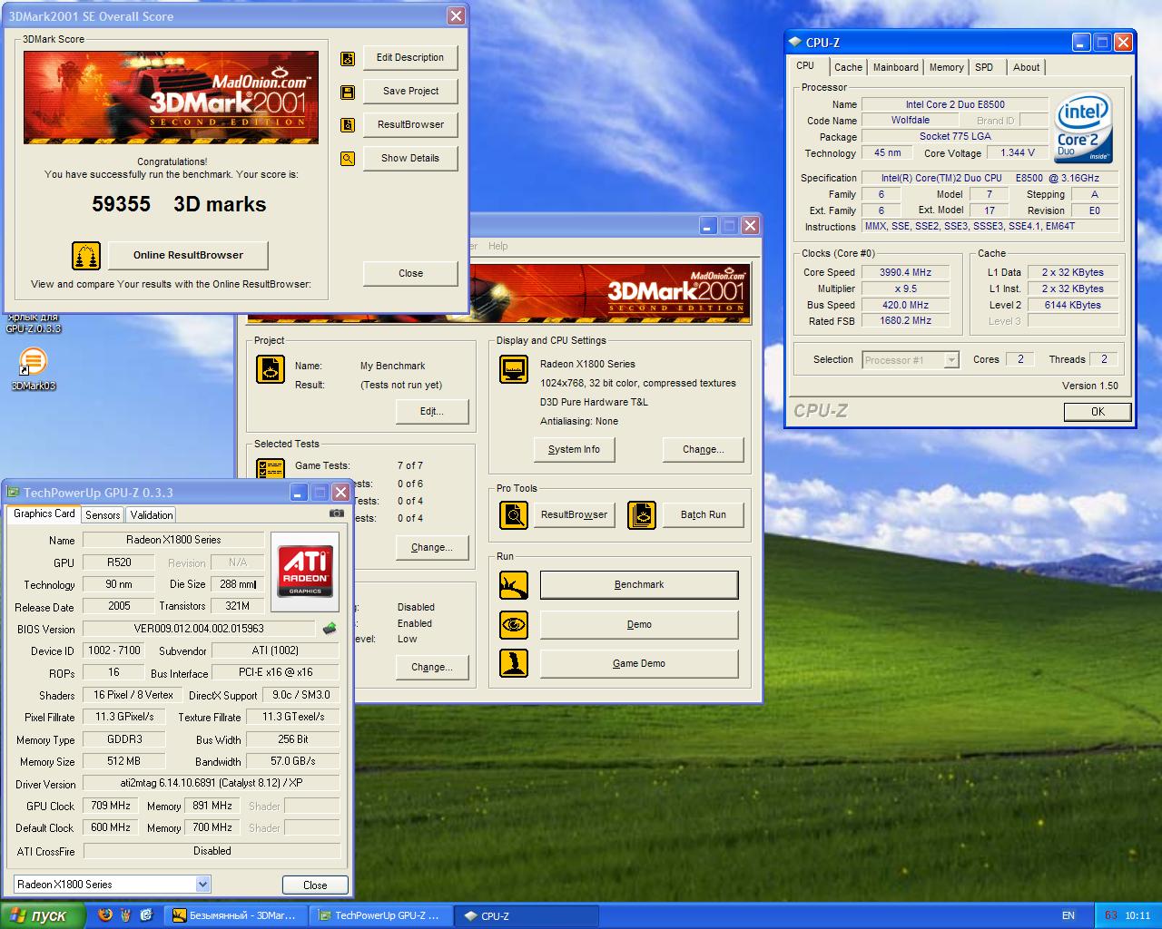Click the ResultBrowser icon in score window
This screenshot has height=929, width=1162.
[x=347, y=125]
